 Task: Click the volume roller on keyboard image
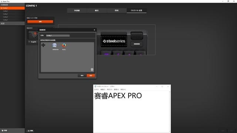coord(137,35)
